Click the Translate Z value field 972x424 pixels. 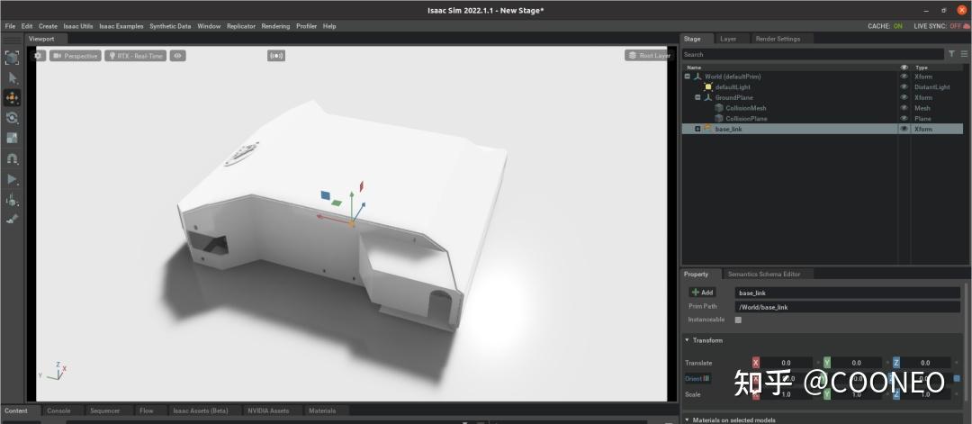(x=925, y=363)
